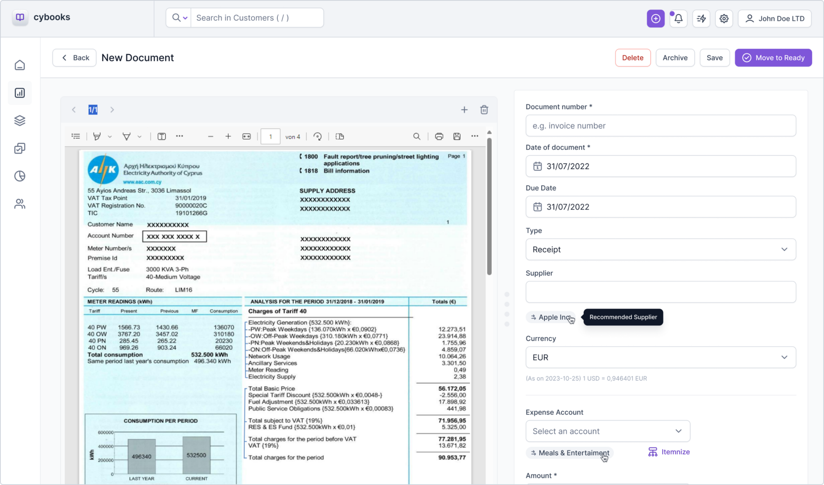Open the Date of document field

660,166
